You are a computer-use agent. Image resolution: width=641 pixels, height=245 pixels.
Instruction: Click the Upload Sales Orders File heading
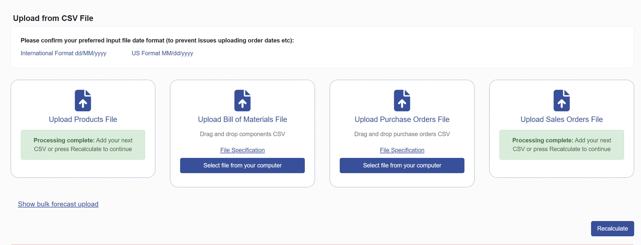pyautogui.click(x=562, y=120)
